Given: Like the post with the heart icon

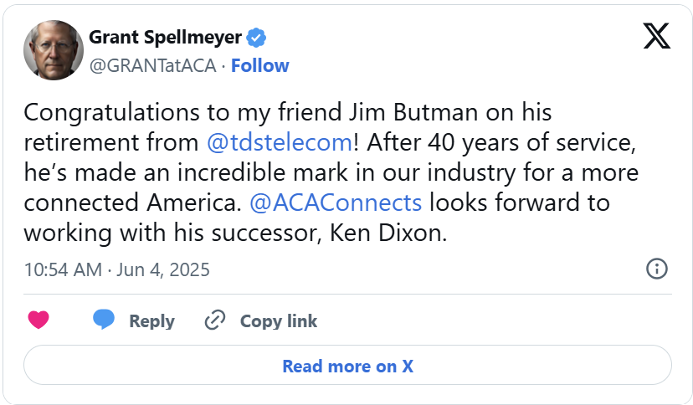Looking at the screenshot, I should click(38, 320).
